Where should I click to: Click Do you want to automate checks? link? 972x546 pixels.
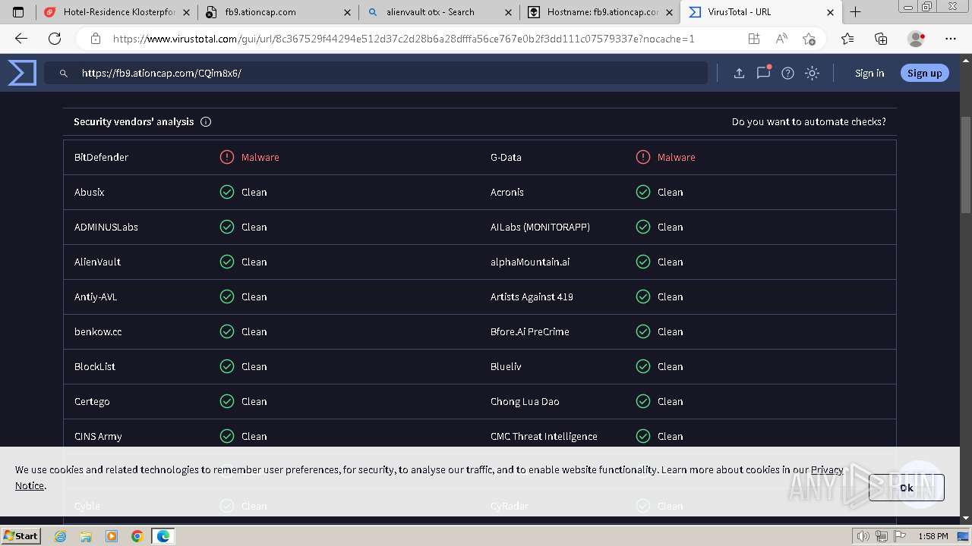809,121
